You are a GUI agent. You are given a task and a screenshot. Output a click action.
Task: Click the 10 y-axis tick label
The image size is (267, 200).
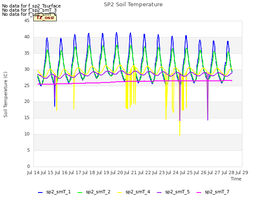27,134
